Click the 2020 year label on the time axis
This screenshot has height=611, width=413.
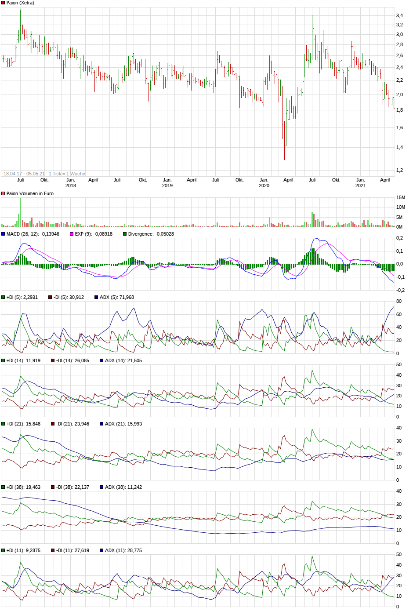point(264,185)
